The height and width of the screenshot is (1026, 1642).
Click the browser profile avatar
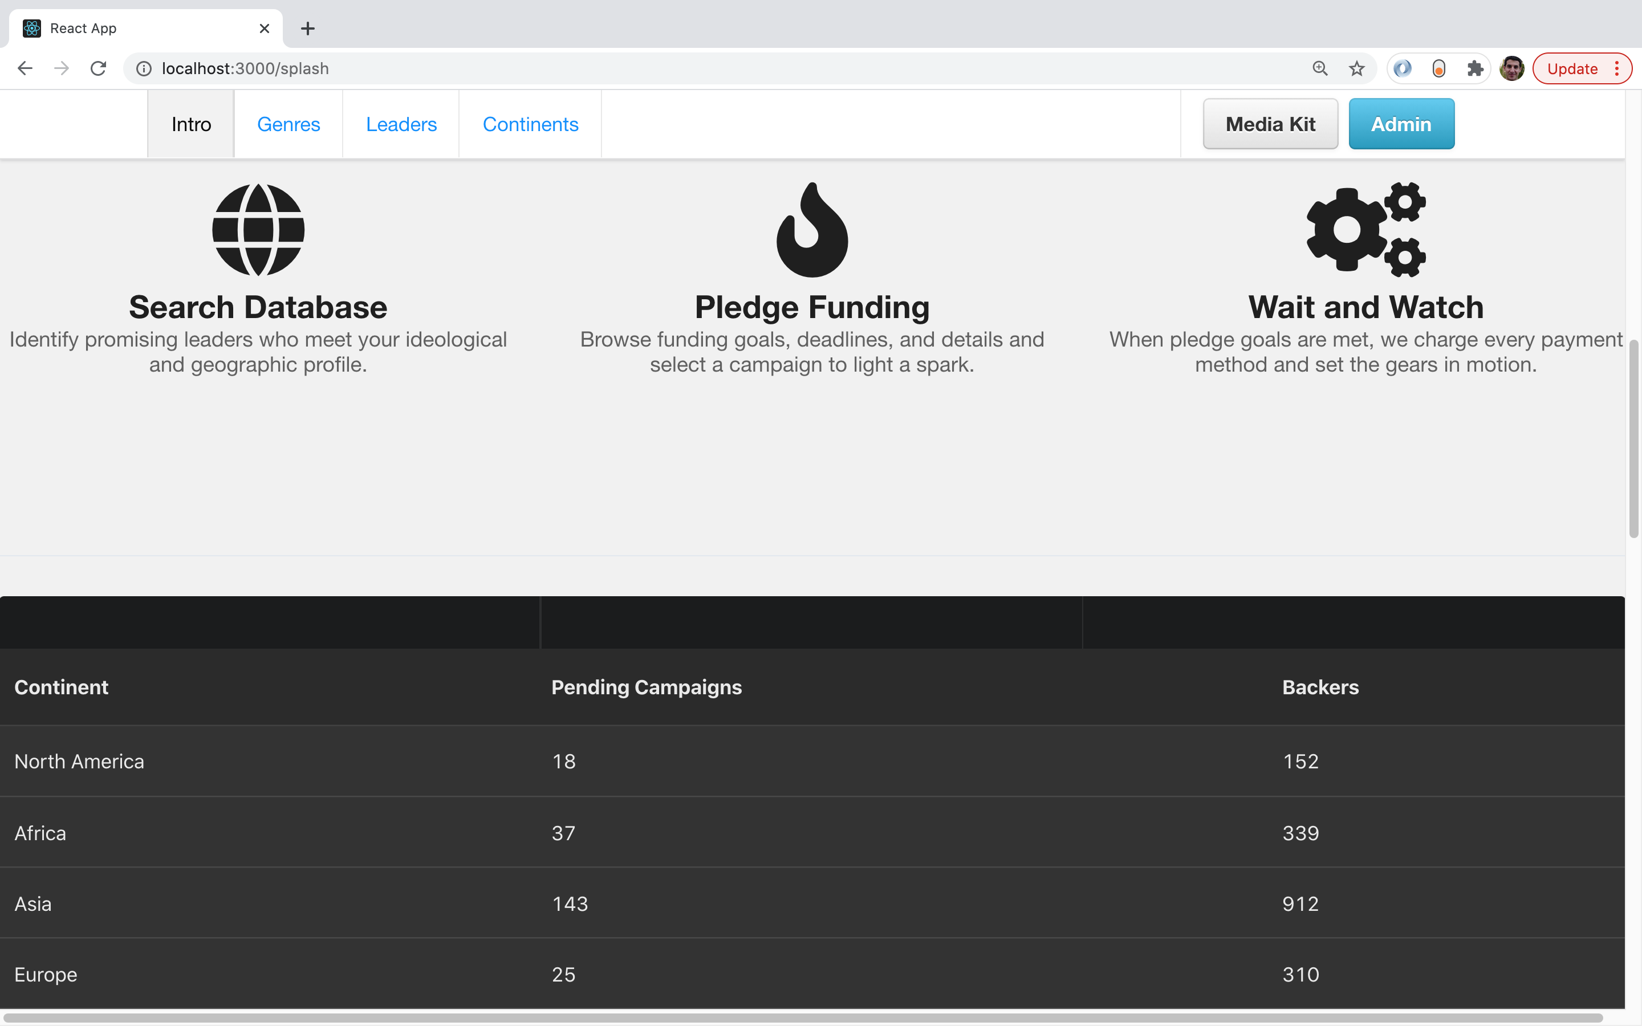(1512, 68)
